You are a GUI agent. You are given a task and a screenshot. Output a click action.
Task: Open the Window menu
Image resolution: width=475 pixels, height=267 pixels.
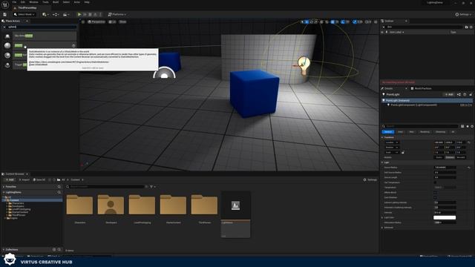point(33,2)
